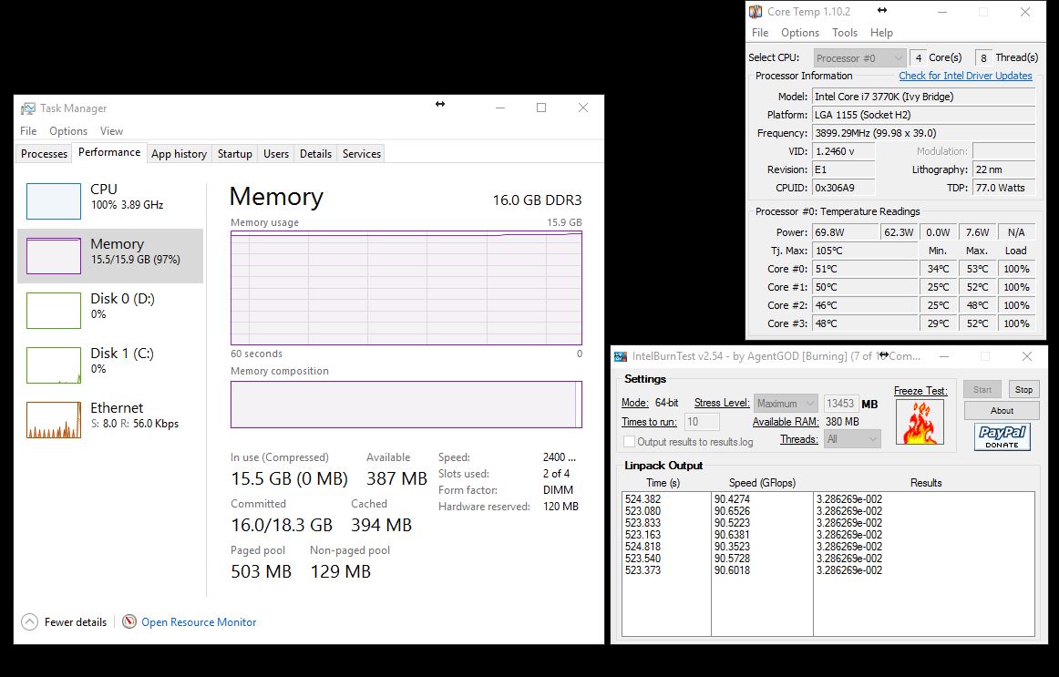
Task: Click the Model field Intel Core i7 3770K
Action: coord(923,97)
